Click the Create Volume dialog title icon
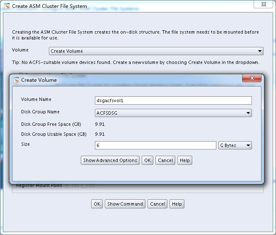Image resolution: width=276 pixels, height=235 pixels. pyautogui.click(x=16, y=80)
